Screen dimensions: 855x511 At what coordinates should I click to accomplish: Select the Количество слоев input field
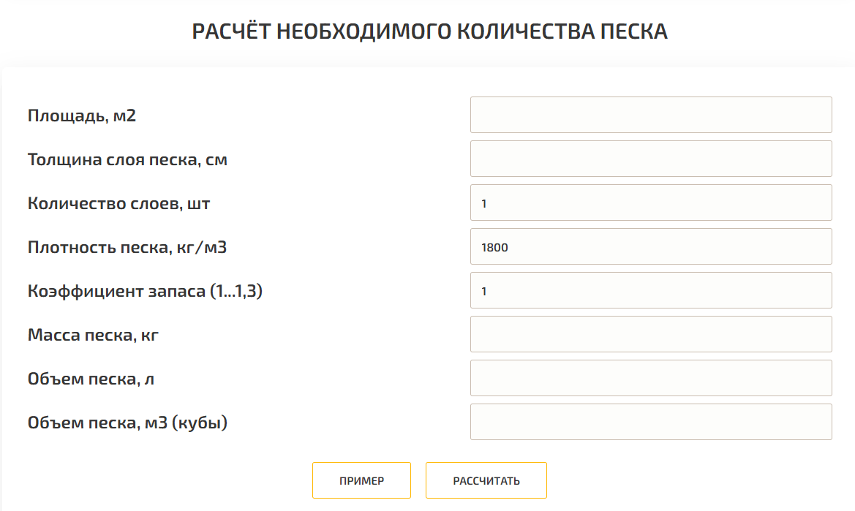651,202
